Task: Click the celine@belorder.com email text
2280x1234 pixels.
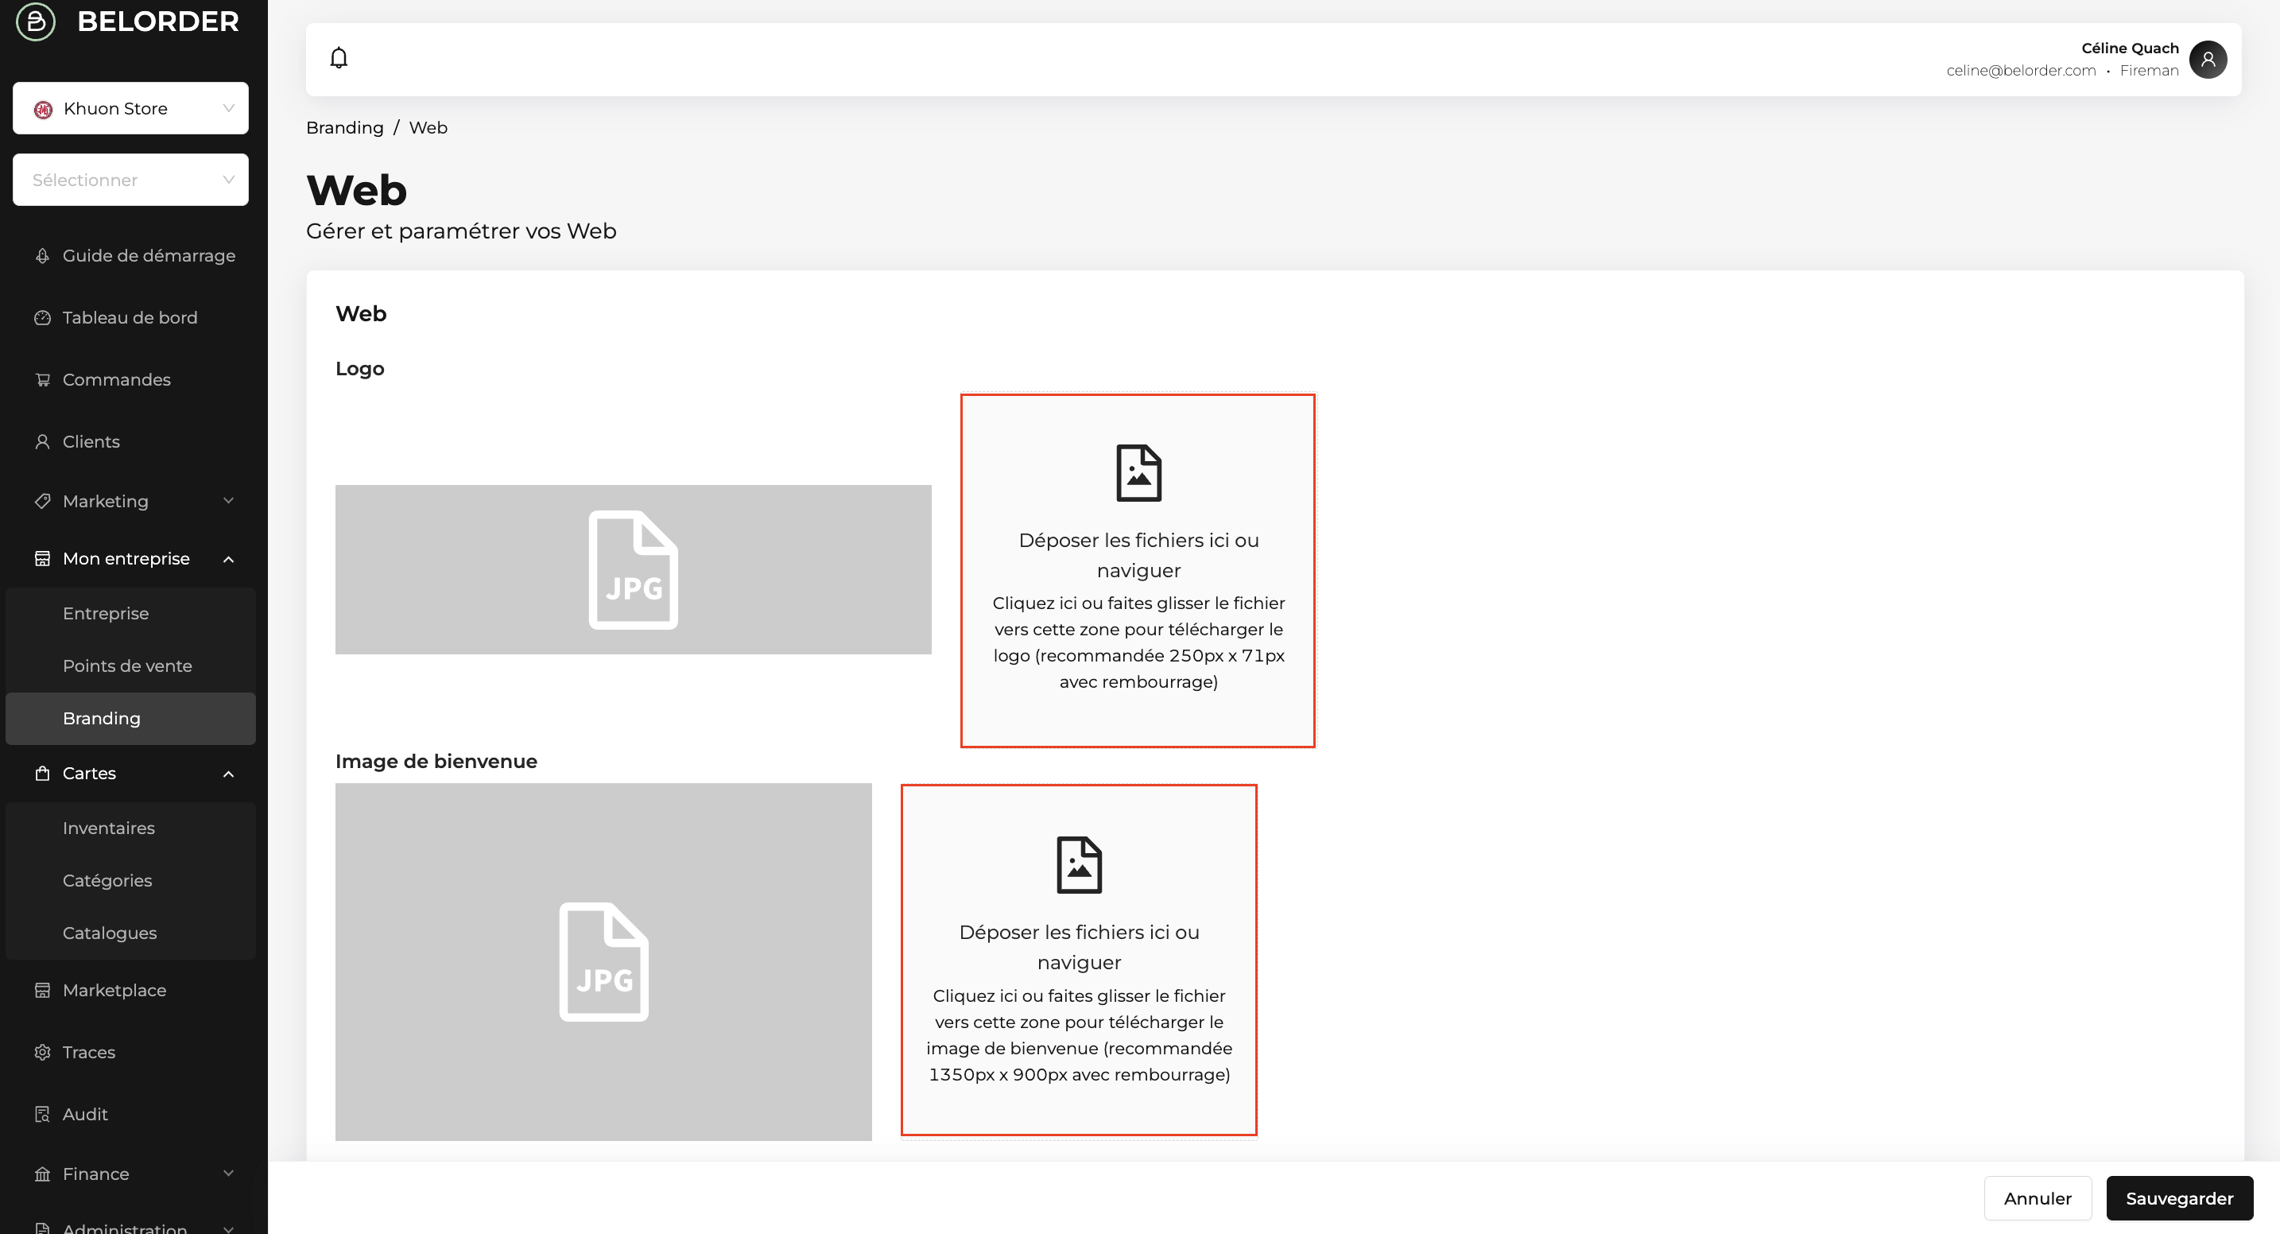Action: pyautogui.click(x=2021, y=71)
